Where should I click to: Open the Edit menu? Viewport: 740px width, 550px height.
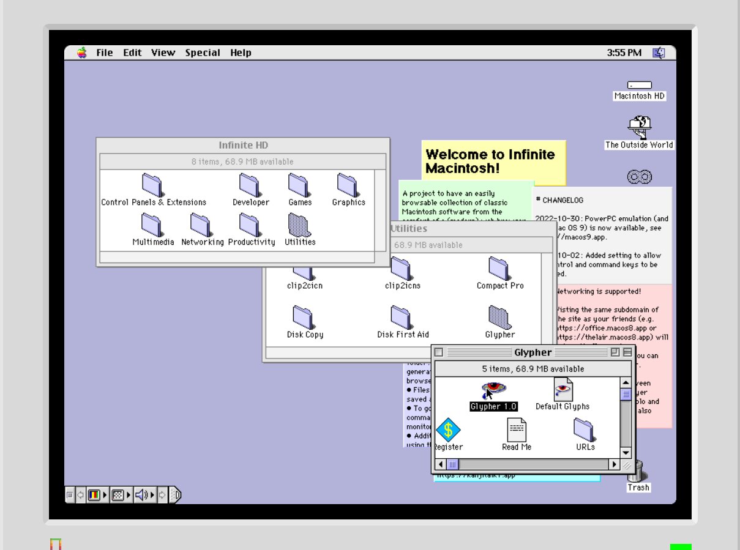point(132,53)
